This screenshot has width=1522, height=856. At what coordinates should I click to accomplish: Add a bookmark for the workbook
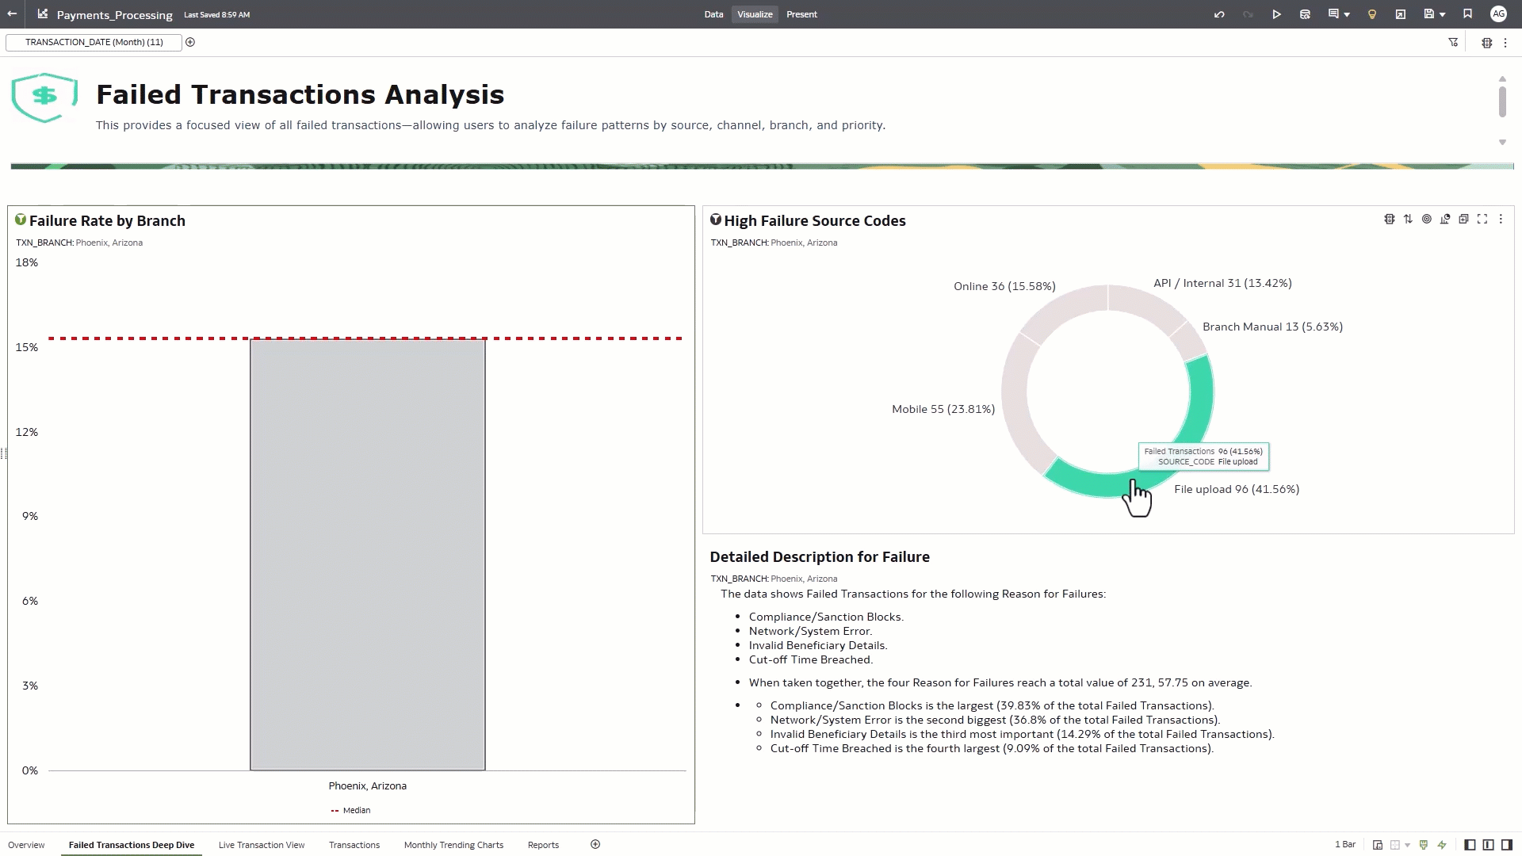click(x=1467, y=13)
